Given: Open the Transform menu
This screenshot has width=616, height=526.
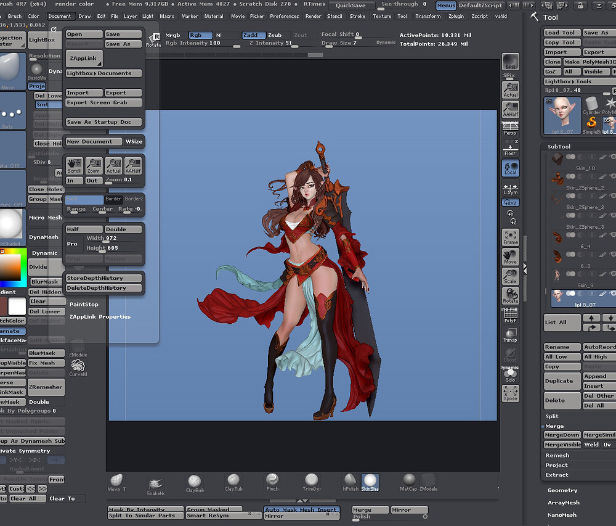Looking at the screenshot, I should click(428, 16).
